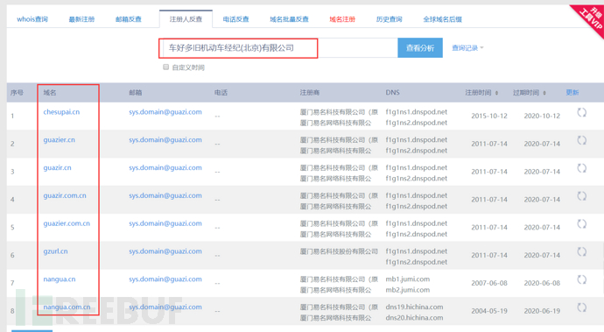The height and width of the screenshot is (332, 604).
Task: Open the 邮箱反查 tab
Action: (129, 19)
